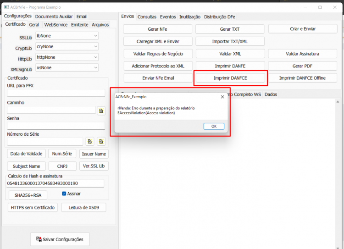This screenshot has height=249, width=344.
Task: Click the second icon beside Número de Série
Action: click(x=101, y=142)
